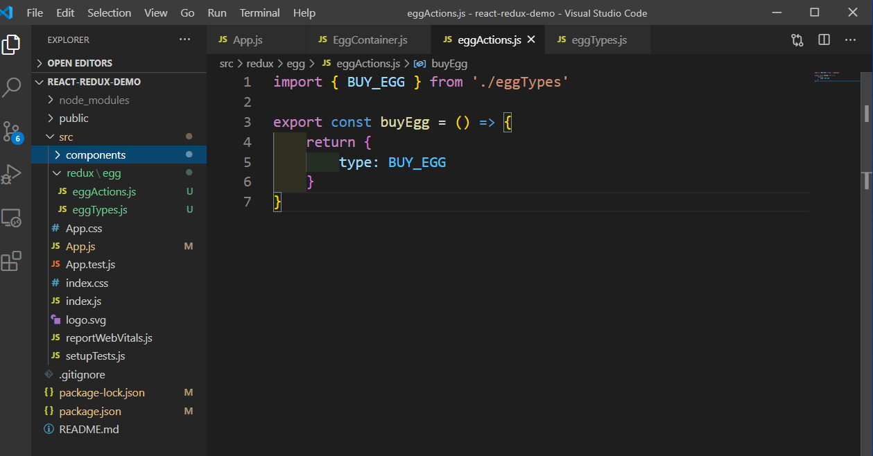Open App.test.js in the file tree
This screenshot has width=873, height=456.
[119, 265]
